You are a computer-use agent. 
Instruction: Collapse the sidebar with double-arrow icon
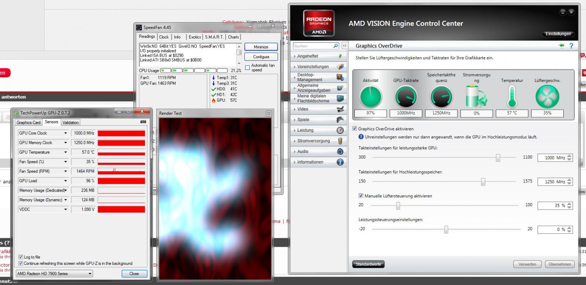click(x=344, y=46)
